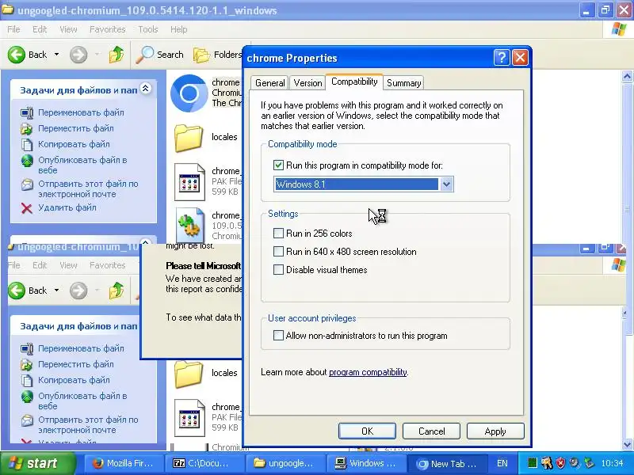Viewport: 634px width, 475px height.
Task: Open the program compatibility link
Action: pyautogui.click(x=368, y=372)
